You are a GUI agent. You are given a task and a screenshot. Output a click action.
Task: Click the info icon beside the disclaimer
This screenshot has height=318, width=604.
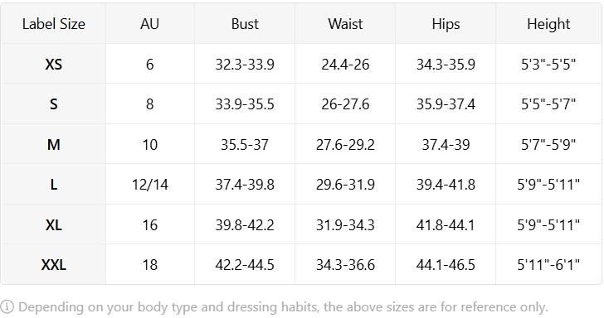7,307
